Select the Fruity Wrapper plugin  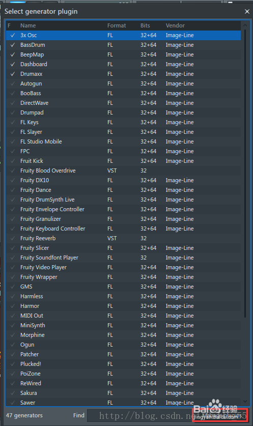123,277
